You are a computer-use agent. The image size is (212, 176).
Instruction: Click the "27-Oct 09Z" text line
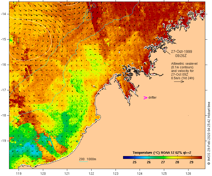(179, 74)
